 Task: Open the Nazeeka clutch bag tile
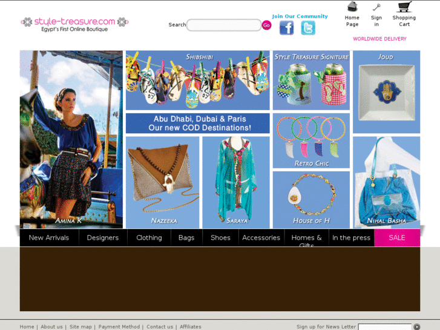[162, 182]
